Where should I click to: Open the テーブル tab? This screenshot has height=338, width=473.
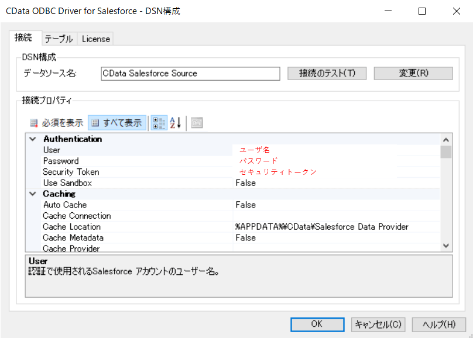click(59, 39)
